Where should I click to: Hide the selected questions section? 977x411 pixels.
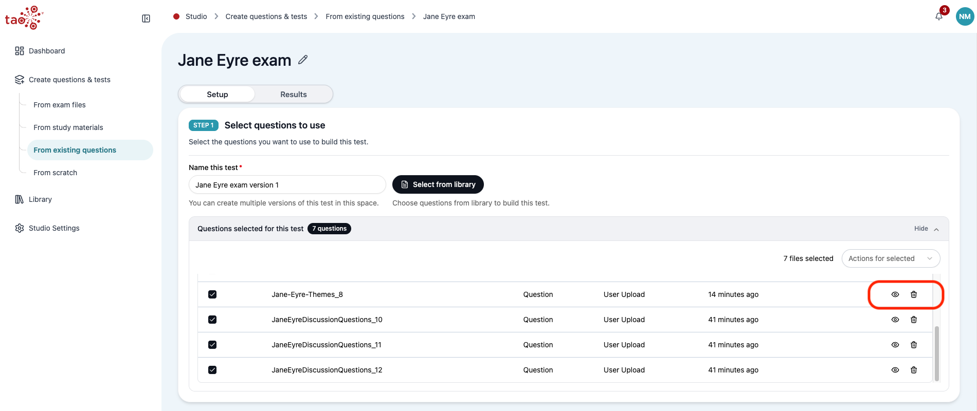coord(927,229)
